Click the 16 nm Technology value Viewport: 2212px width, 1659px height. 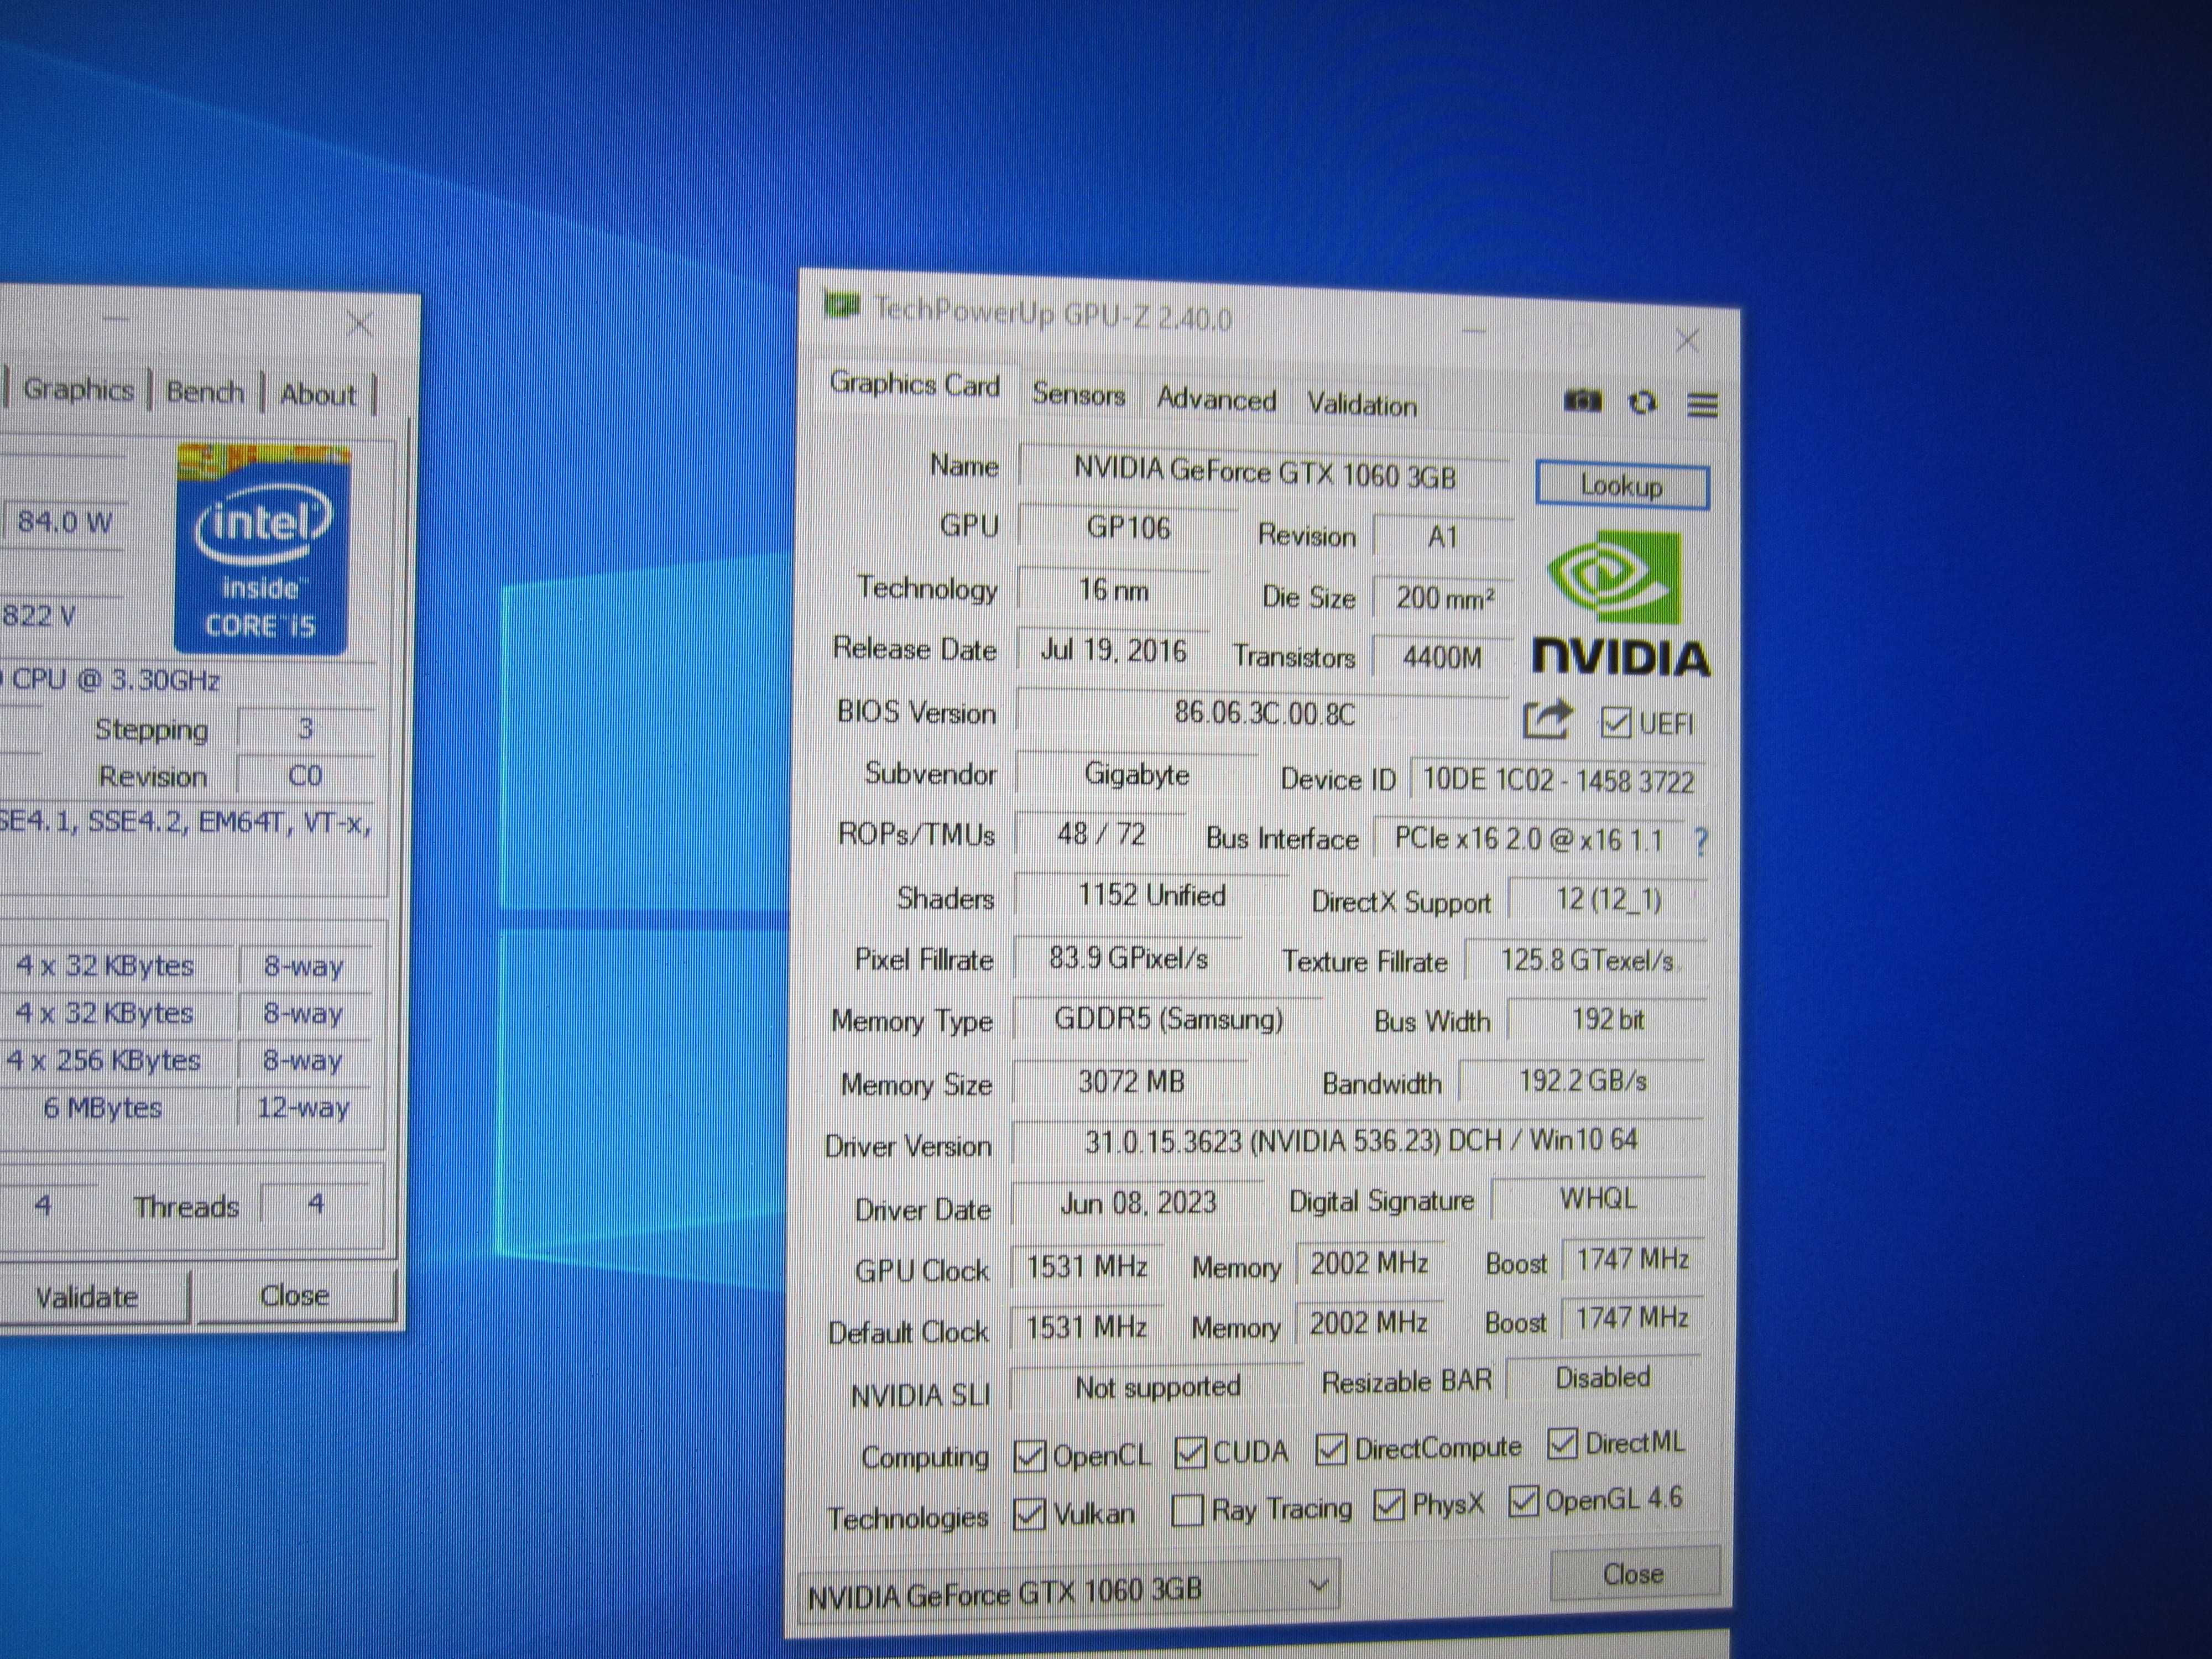click(x=1113, y=590)
